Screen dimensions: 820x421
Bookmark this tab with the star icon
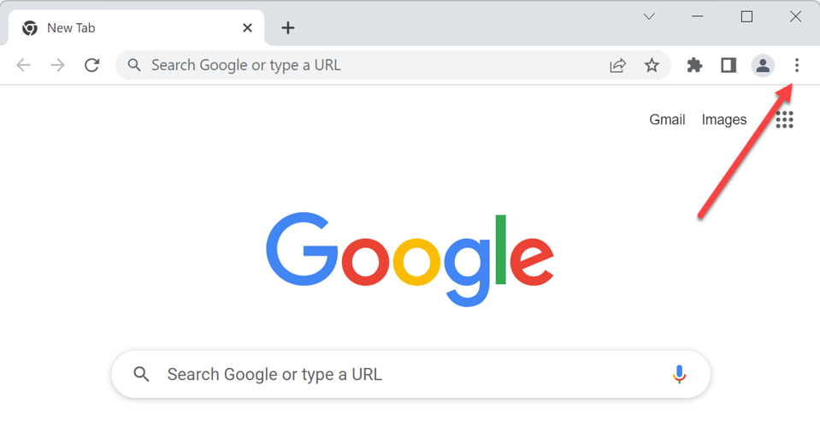[x=652, y=65]
